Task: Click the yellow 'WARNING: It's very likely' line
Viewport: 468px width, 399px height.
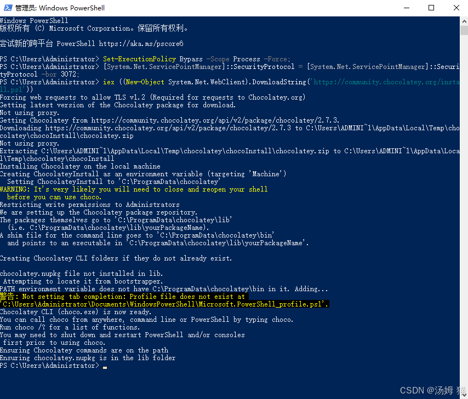Action: click(x=134, y=189)
